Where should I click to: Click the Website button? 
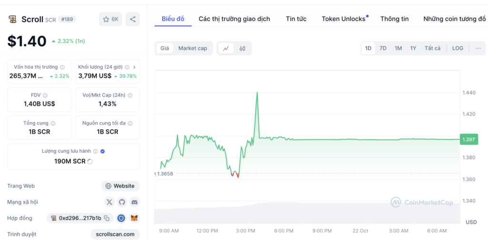[121, 186]
